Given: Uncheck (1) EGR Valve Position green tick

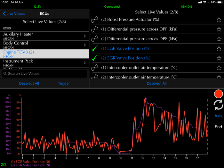Looking at the screenshot, I should pyautogui.click(x=94, y=48).
